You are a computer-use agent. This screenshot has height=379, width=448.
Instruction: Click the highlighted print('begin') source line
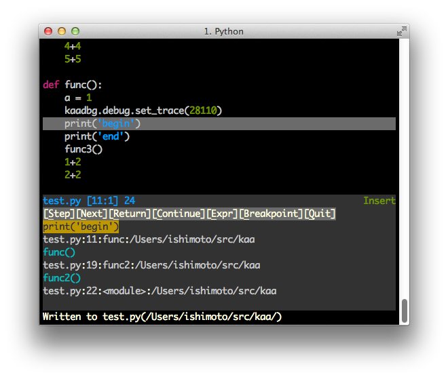219,123
